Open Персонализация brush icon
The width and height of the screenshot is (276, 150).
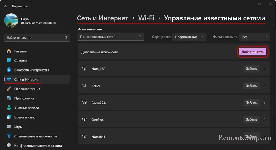9,89
